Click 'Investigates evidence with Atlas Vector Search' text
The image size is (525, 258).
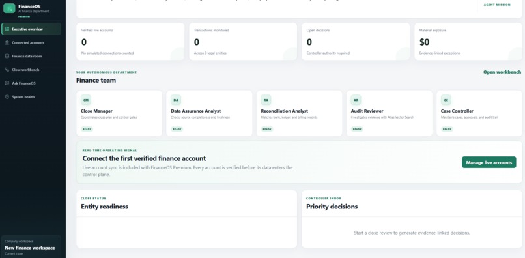pyautogui.click(x=382, y=117)
